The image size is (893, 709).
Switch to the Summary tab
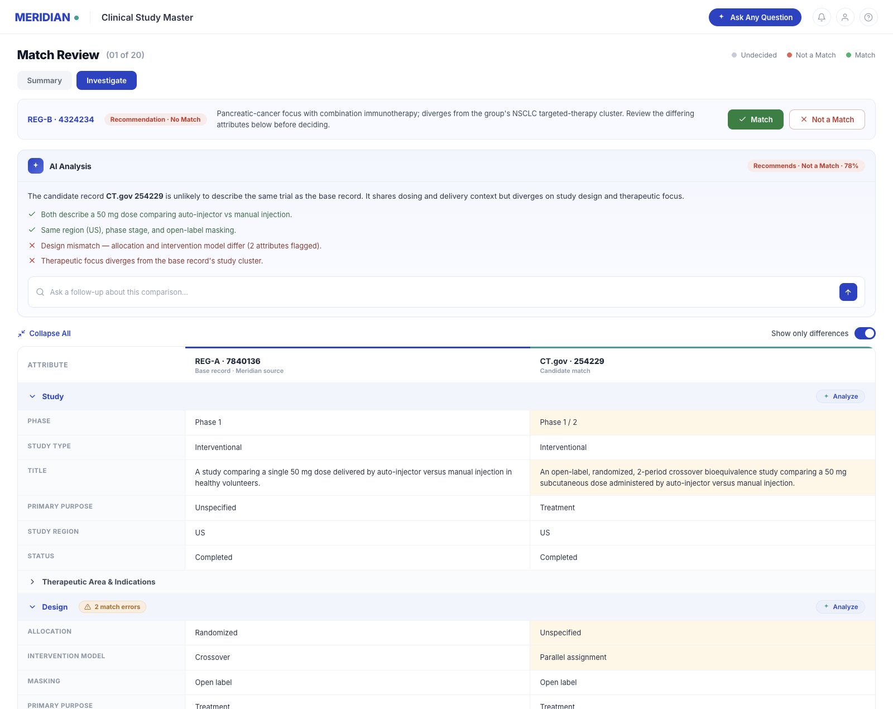coord(44,80)
